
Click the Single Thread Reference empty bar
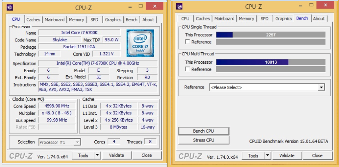(270, 42)
